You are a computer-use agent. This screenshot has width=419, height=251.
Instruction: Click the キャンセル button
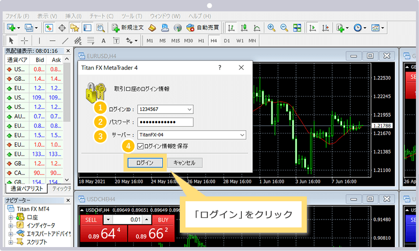[185, 163]
